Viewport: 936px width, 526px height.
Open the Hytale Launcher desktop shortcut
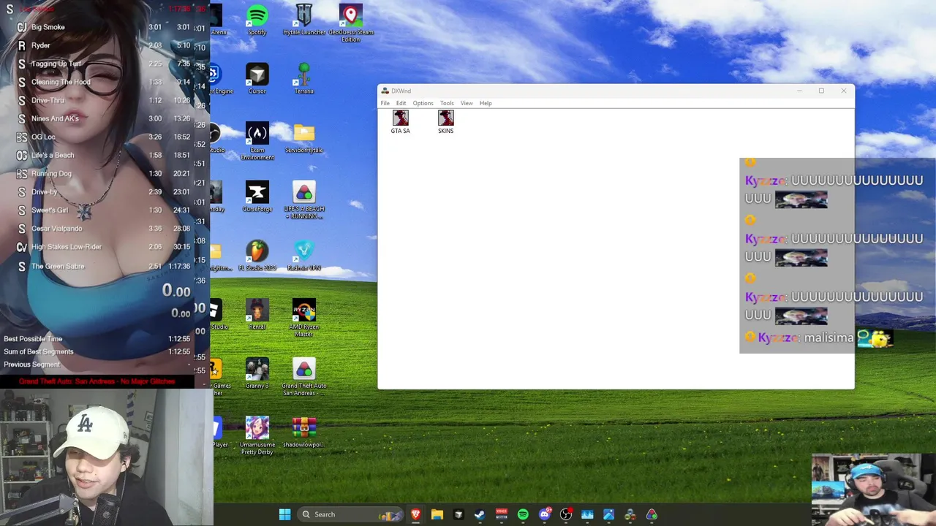tap(304, 20)
